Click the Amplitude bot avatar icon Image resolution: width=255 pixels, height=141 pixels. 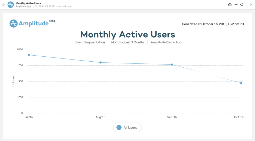pyautogui.click(x=11, y=5)
